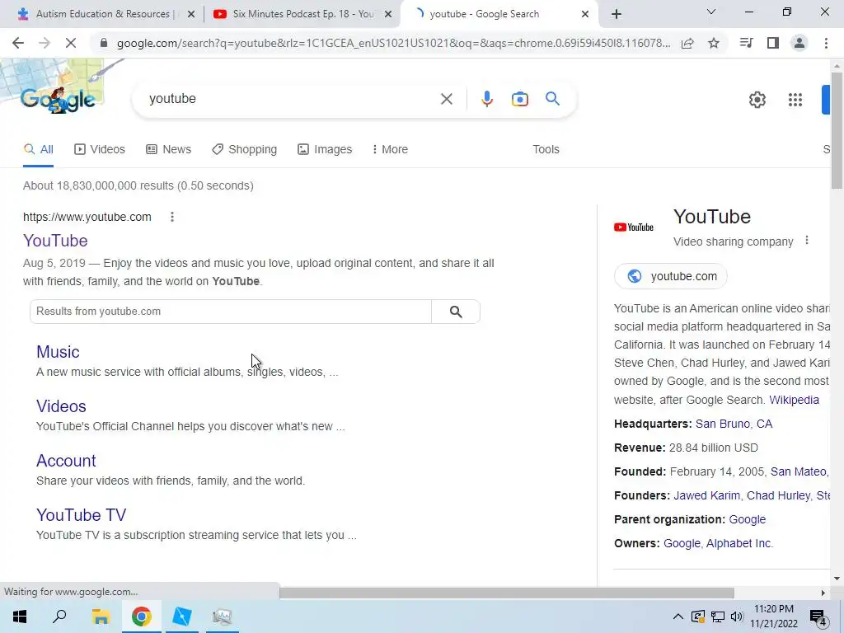Screen dimensions: 844x633
Task: Open the Music sitelink
Action: click(59, 352)
